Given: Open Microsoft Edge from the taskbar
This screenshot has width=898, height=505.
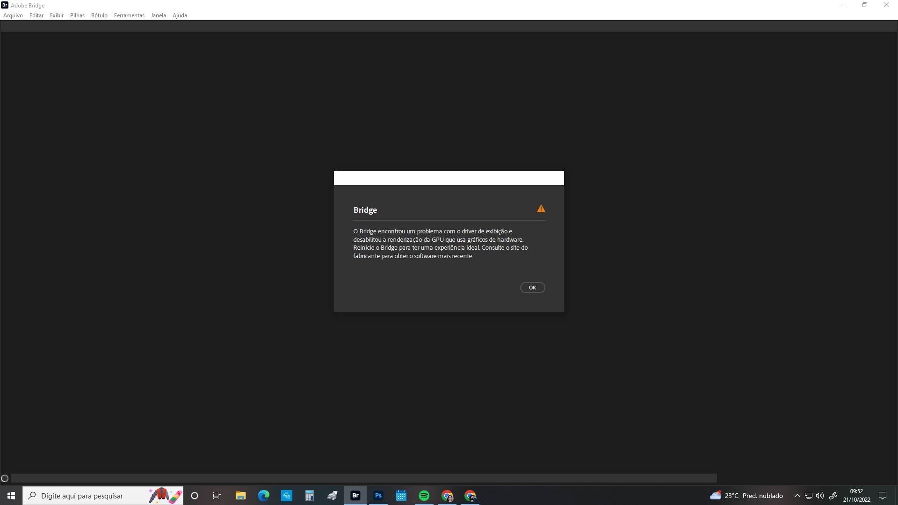Looking at the screenshot, I should click(264, 496).
